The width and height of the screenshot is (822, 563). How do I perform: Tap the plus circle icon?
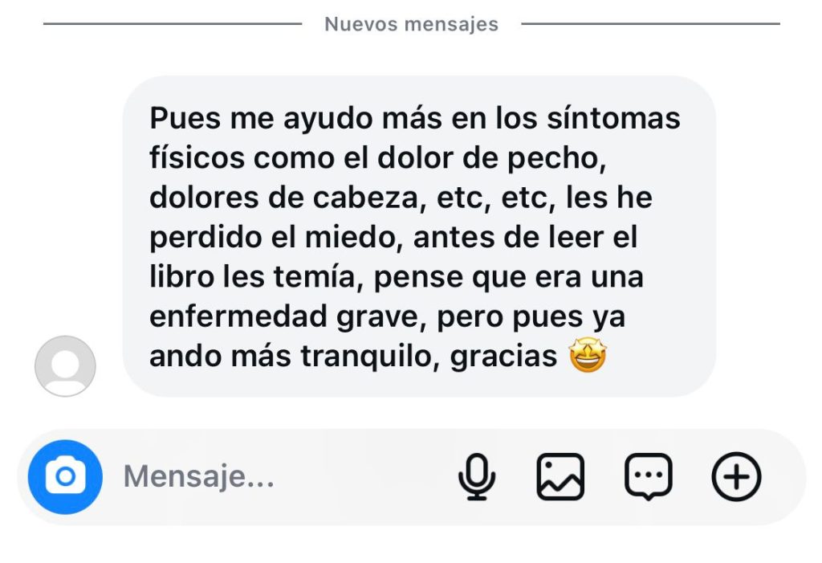(736, 476)
